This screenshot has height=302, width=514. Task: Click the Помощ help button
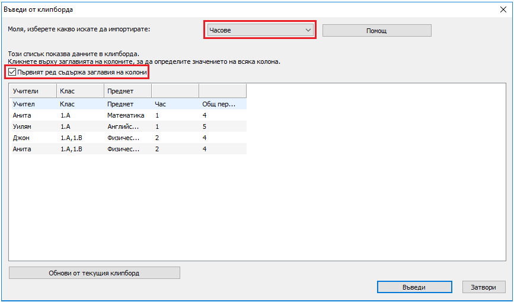tap(376, 31)
